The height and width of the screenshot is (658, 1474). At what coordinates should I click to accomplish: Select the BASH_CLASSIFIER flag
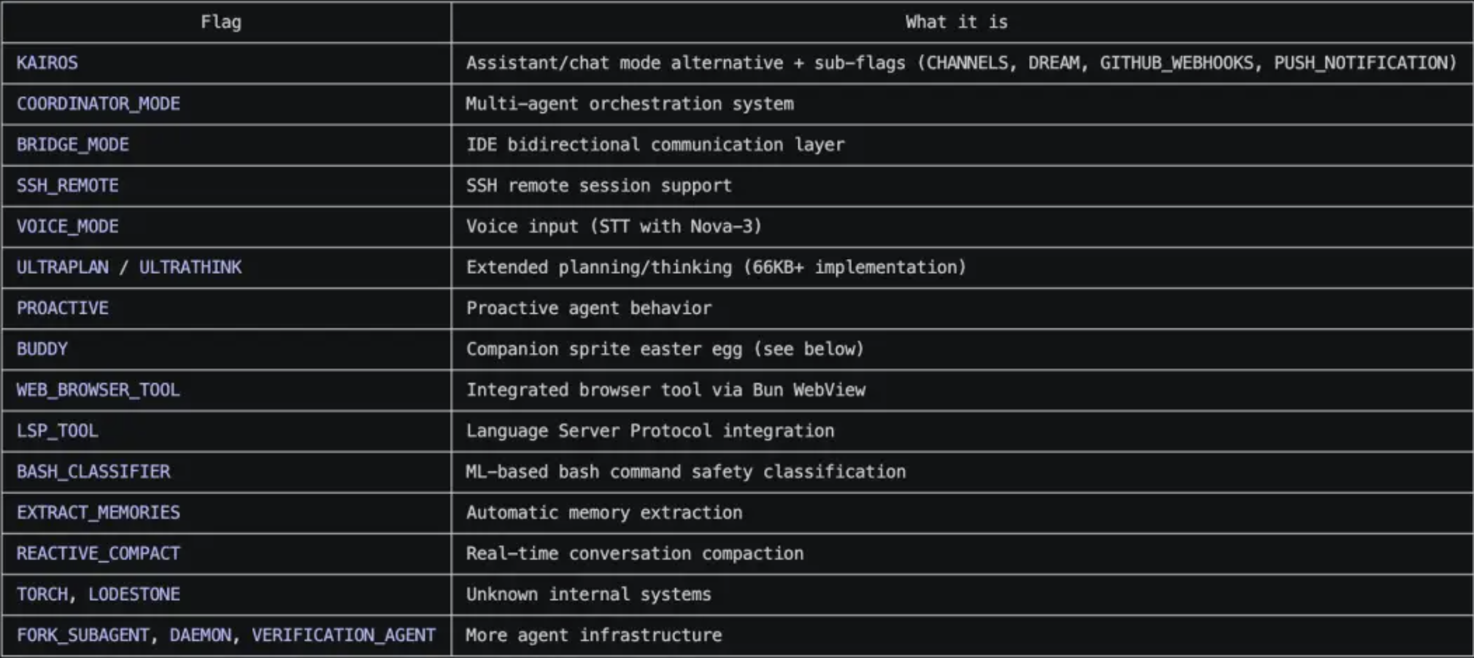click(93, 472)
